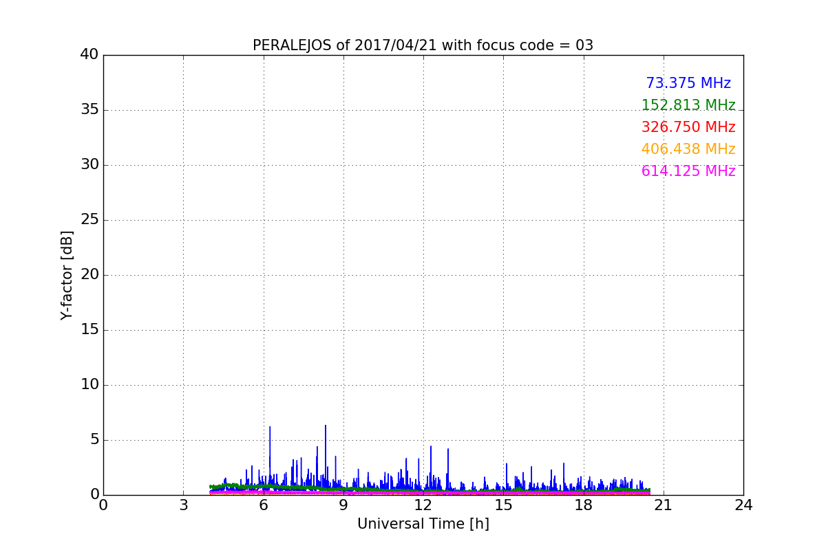Click the Y-factor [dB] axis label

tap(67, 275)
